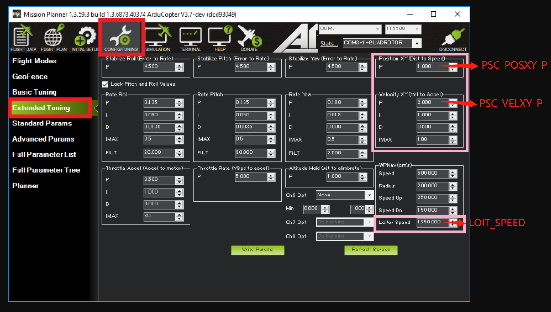Click the Write Params button
The width and height of the screenshot is (551, 312).
point(258,250)
